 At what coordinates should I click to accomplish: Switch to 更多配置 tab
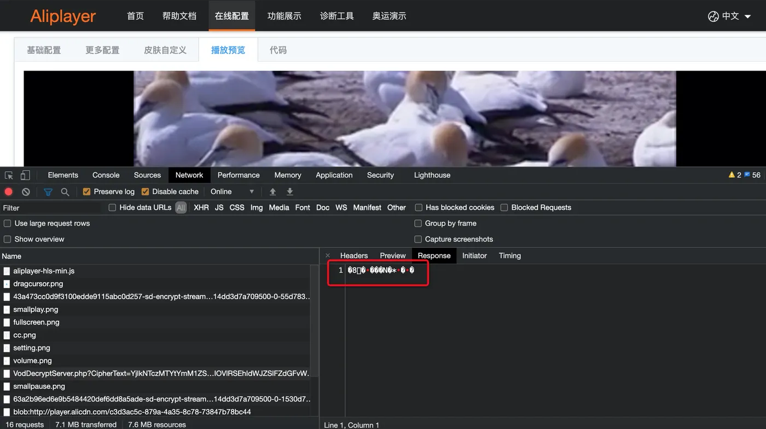pos(102,50)
